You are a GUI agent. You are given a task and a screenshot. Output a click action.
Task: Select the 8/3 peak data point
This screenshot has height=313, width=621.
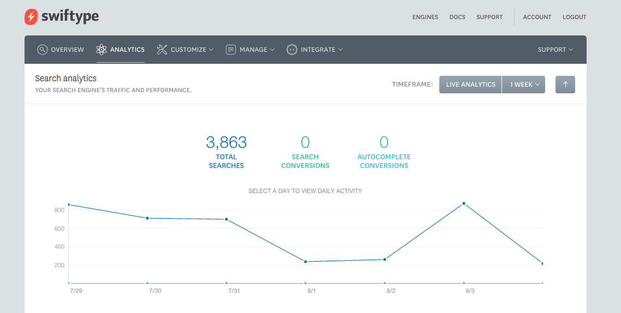(464, 203)
